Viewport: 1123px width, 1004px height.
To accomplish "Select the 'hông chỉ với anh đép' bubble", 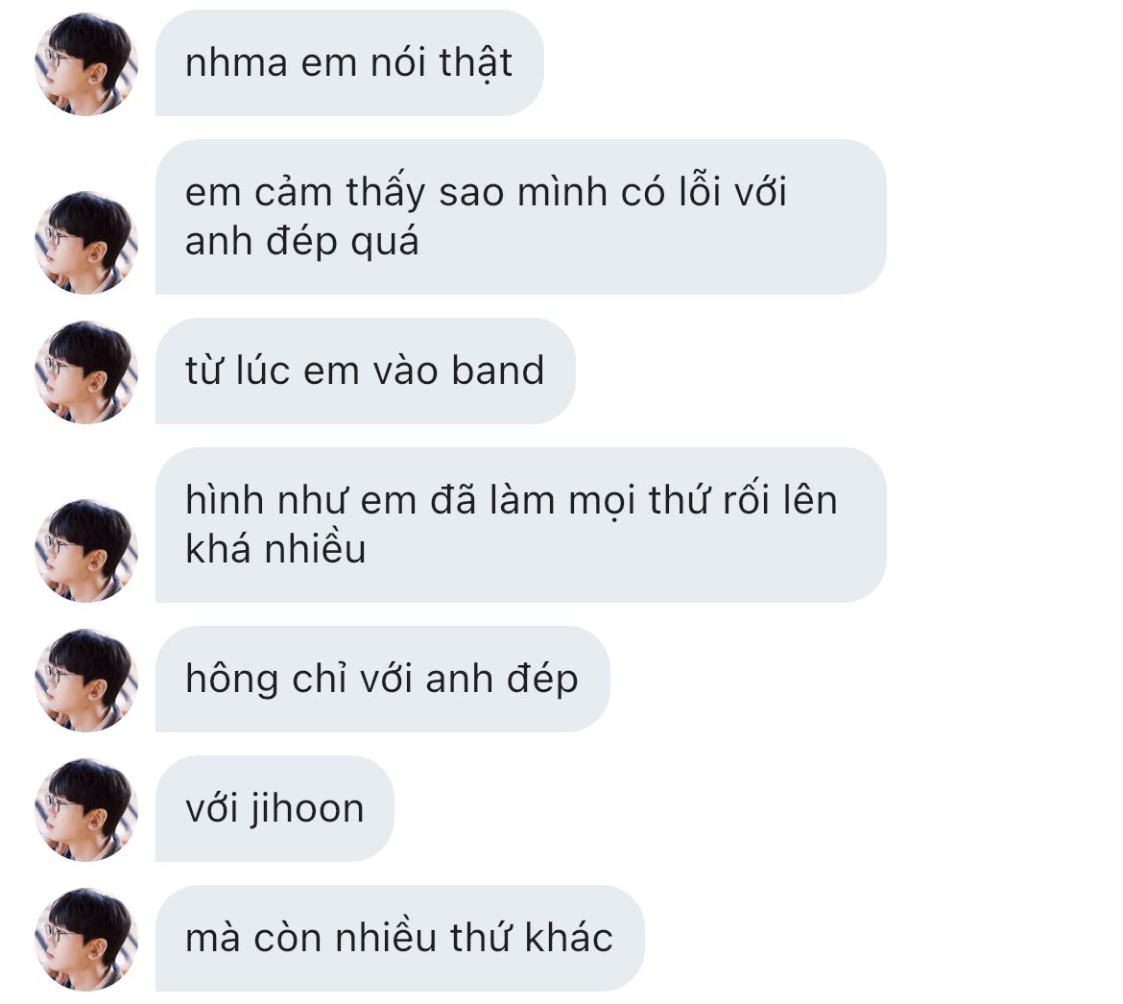I will click(382, 679).
